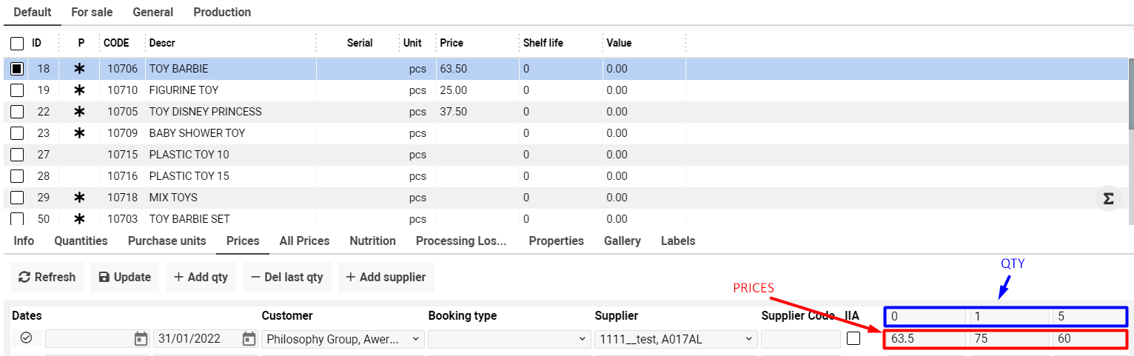The image size is (1134, 356).
Task: Open the first date calendar picker icon
Action: point(141,339)
